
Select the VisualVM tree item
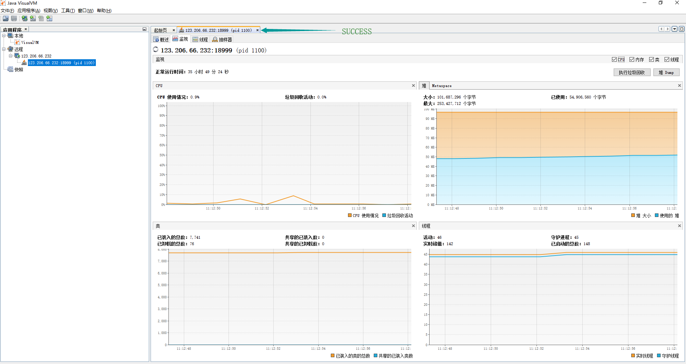pos(30,42)
